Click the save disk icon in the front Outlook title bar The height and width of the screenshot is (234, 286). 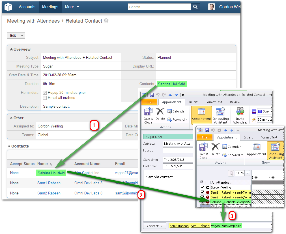[207, 130]
